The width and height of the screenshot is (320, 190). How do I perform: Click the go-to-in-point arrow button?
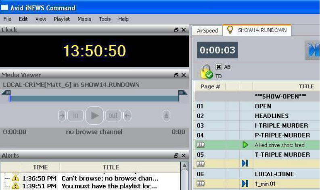point(62,115)
